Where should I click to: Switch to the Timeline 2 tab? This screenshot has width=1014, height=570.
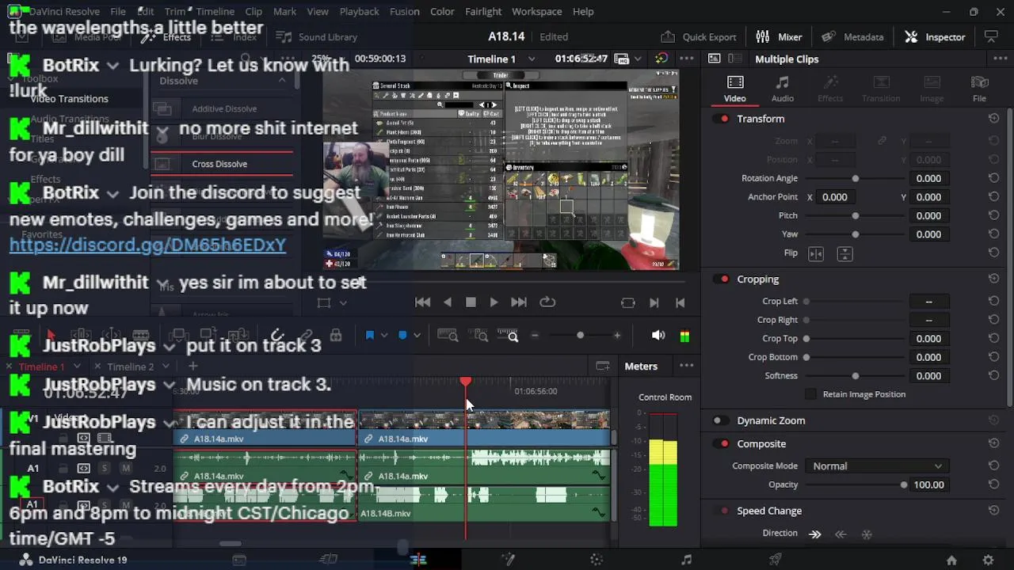coord(131,367)
